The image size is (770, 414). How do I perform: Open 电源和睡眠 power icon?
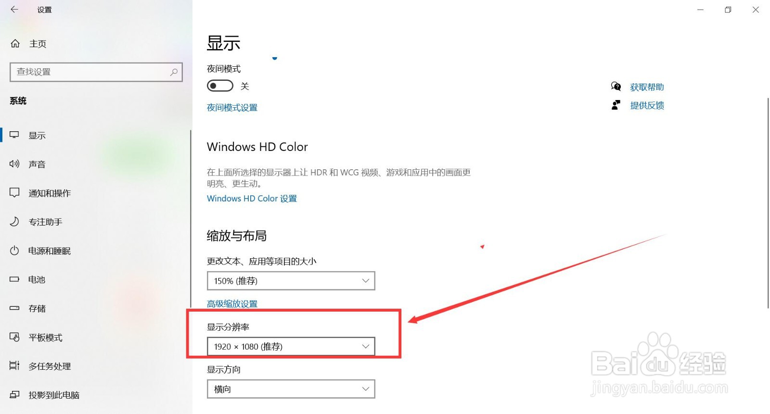[14, 251]
